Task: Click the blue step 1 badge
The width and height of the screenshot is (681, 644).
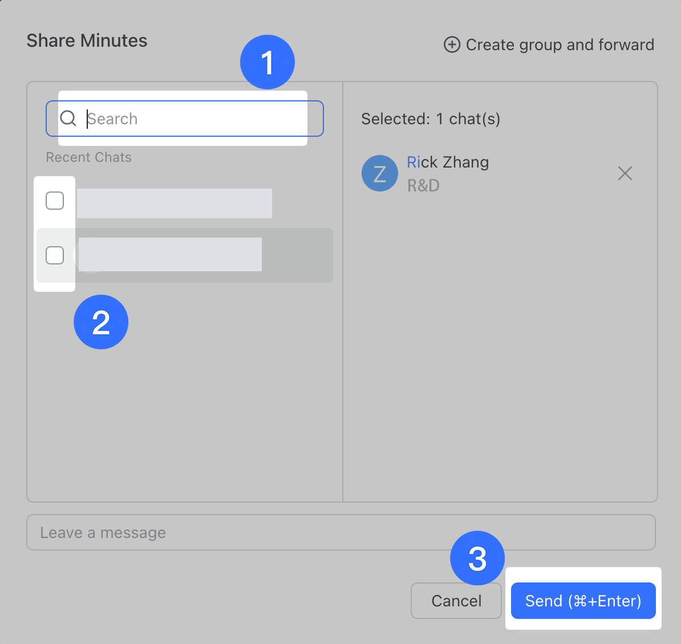Action: point(267,62)
